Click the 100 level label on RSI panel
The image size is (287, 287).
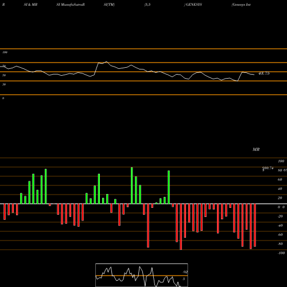[x=5, y=52]
